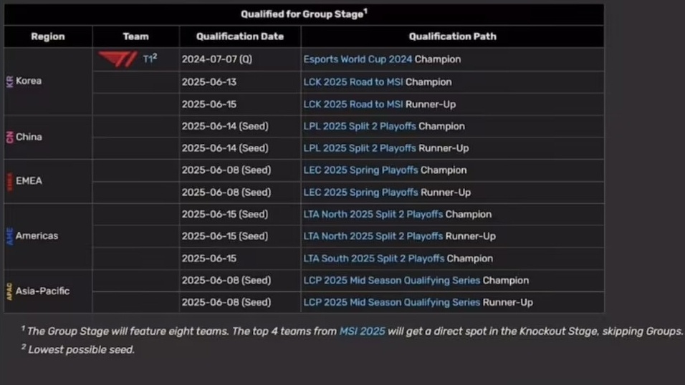The image size is (685, 385).
Task: Click the Qualification Date column header
Action: pos(240,36)
